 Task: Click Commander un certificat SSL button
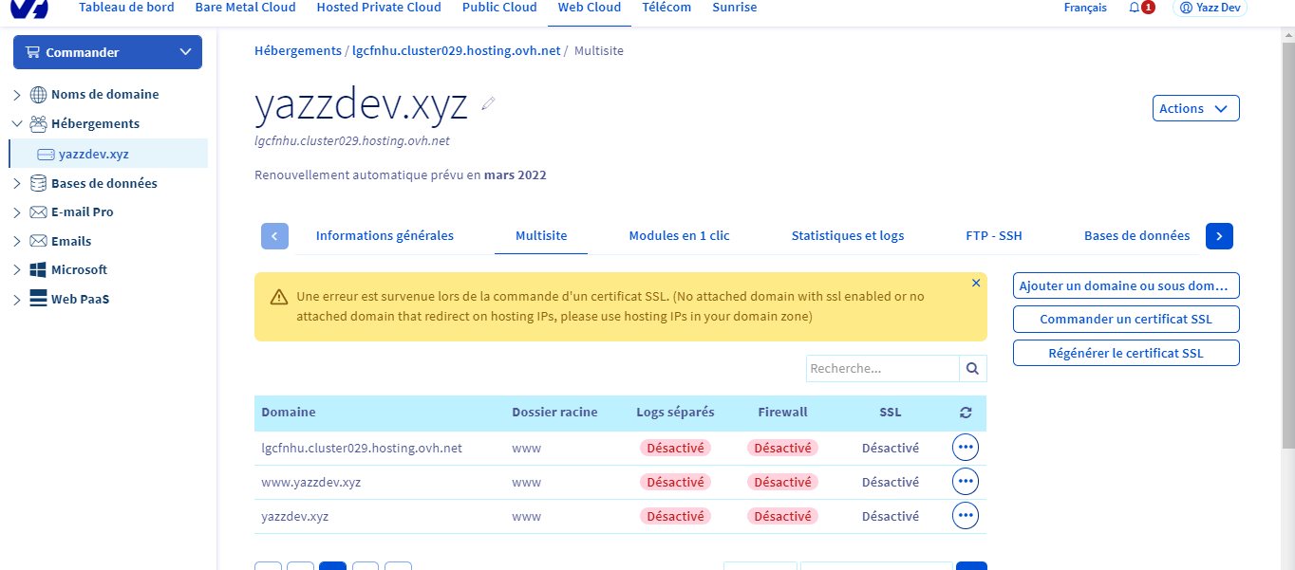[1125, 319]
